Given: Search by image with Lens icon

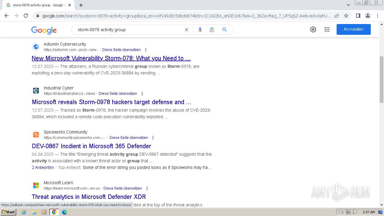Looking at the screenshot, I should tap(212, 30).
